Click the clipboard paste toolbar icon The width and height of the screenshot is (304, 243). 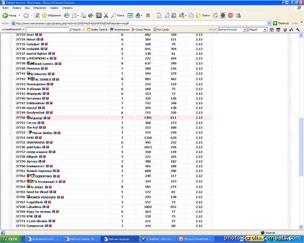point(159,15)
